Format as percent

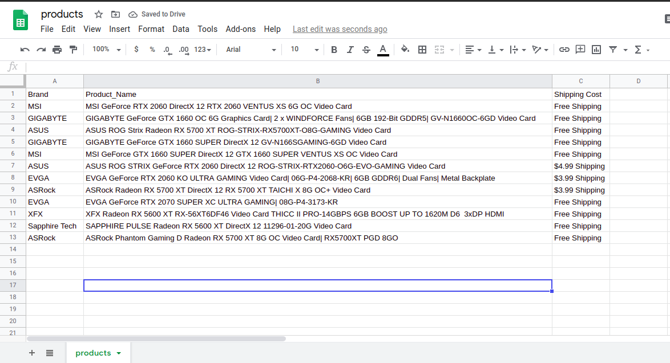(x=152, y=50)
